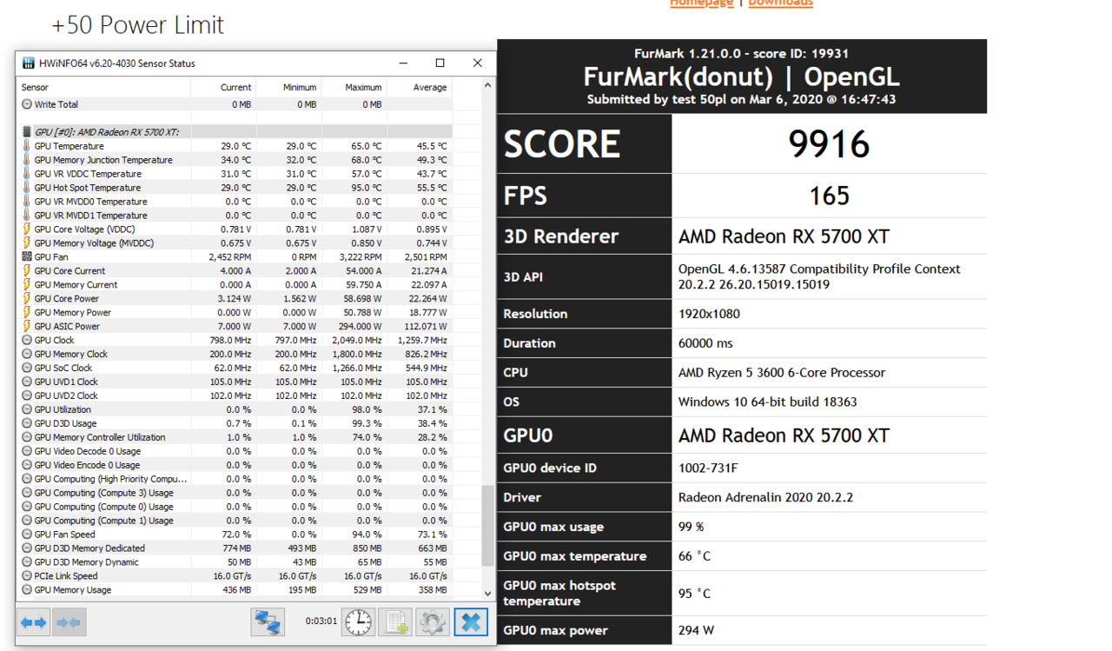Click the +50 Power Limit heading

point(137,25)
